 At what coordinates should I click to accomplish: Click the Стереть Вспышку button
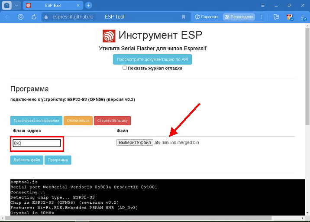pos(112,121)
